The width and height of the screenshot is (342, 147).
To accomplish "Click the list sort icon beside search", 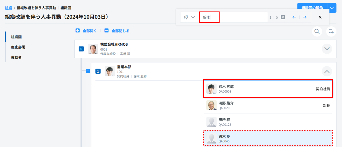I will pyautogui.click(x=331, y=31).
